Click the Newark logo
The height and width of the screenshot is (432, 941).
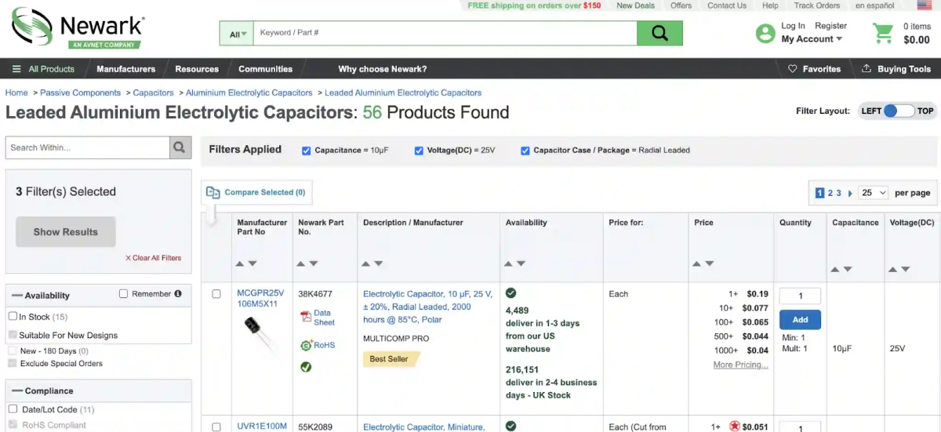(77, 28)
